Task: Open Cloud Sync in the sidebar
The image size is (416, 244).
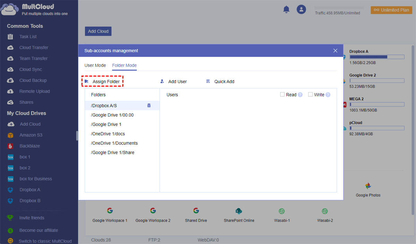Action: pos(31,69)
